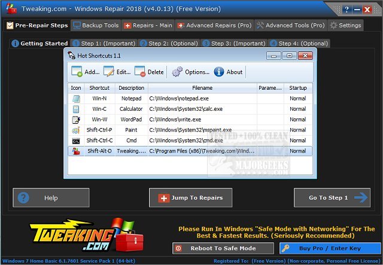
Task: Close the Hot Shortcuts window
Action: [x=305, y=56]
